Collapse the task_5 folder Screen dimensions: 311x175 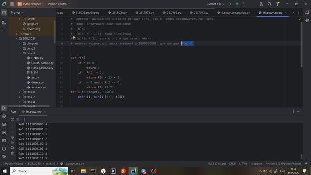pos(20,53)
